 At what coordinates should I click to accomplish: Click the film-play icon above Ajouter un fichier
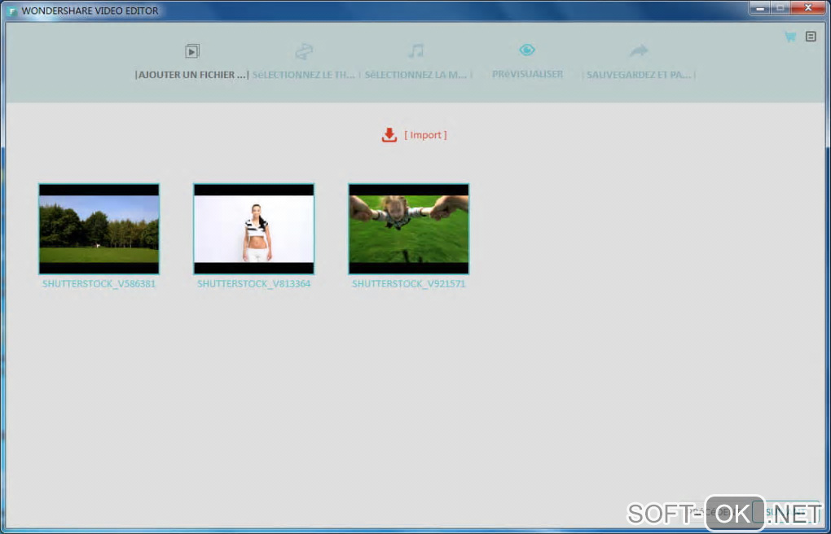pos(191,50)
